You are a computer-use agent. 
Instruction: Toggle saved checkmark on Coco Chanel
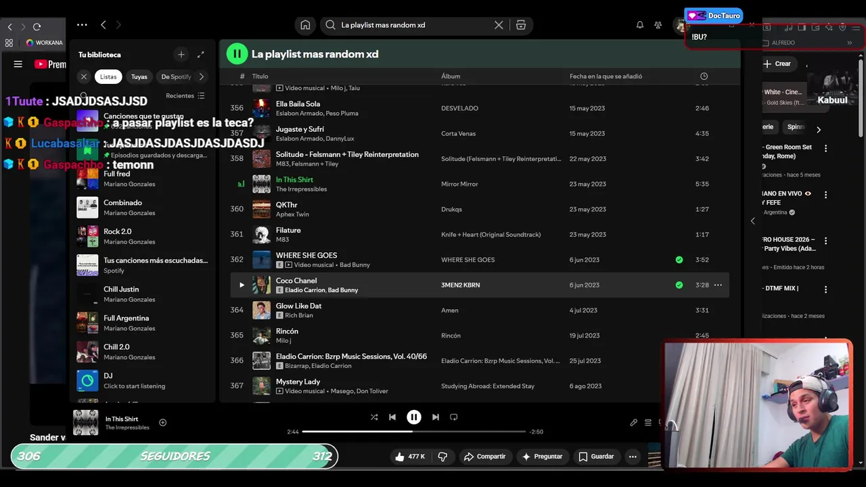(679, 285)
